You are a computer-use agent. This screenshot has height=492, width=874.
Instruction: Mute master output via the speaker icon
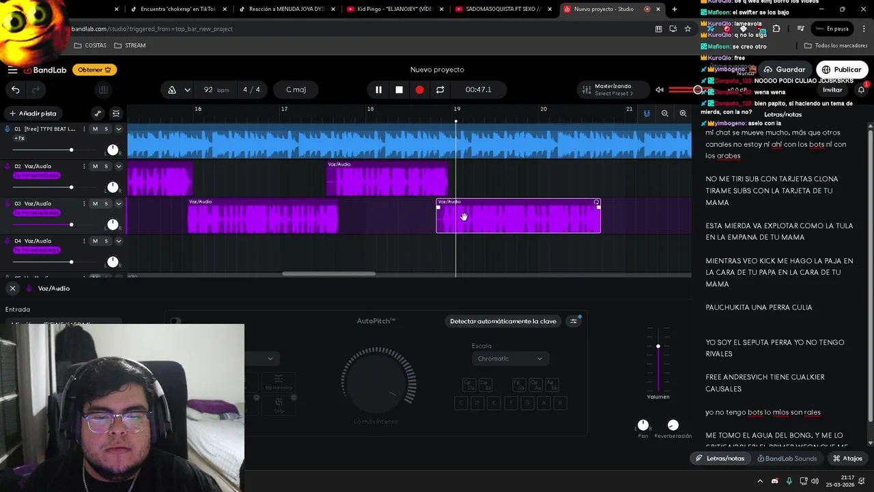coord(660,90)
